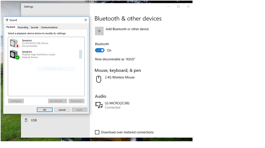Screen dimensions: 265x148
Task: Click the plus icon to add Bluetooth device
Action: coord(99,31)
